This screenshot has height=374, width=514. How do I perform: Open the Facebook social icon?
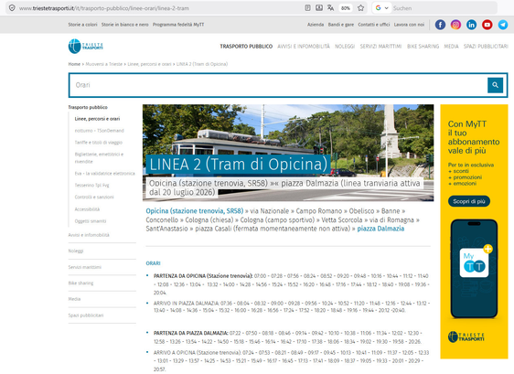click(440, 25)
